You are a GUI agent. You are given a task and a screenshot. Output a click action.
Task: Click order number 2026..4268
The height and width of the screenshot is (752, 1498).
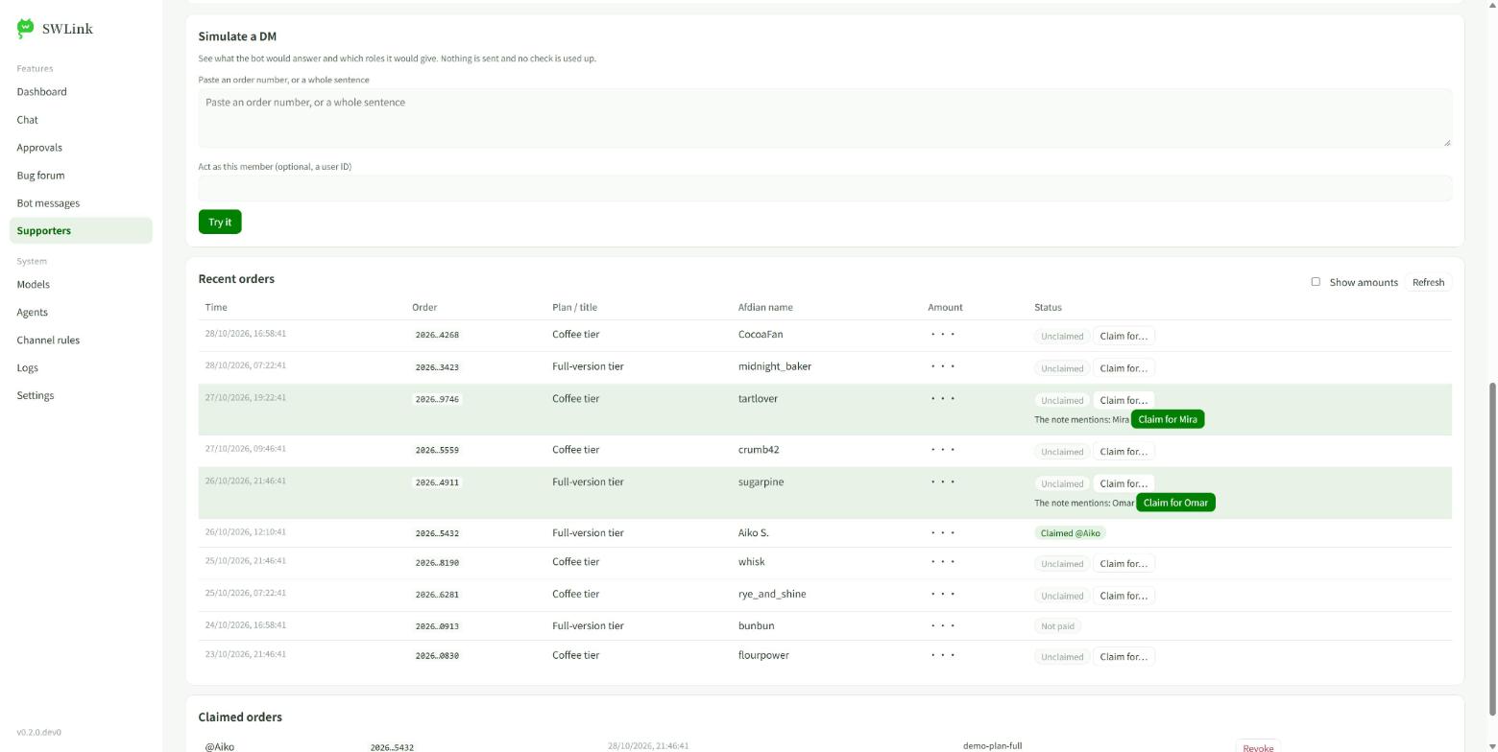437,336
